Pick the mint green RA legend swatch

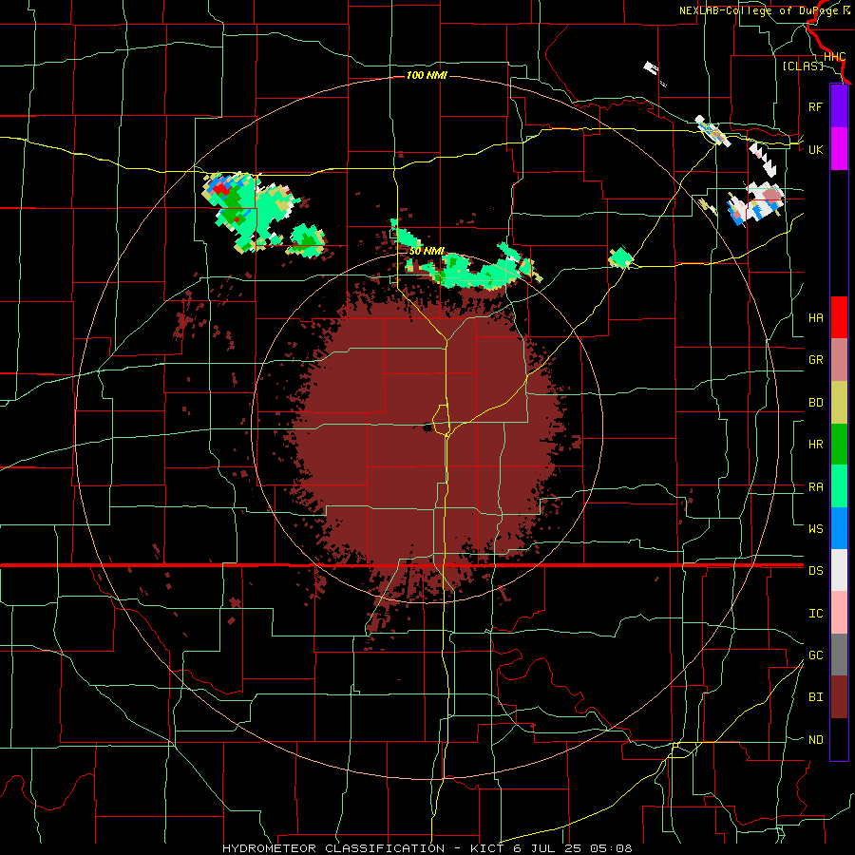click(x=839, y=486)
